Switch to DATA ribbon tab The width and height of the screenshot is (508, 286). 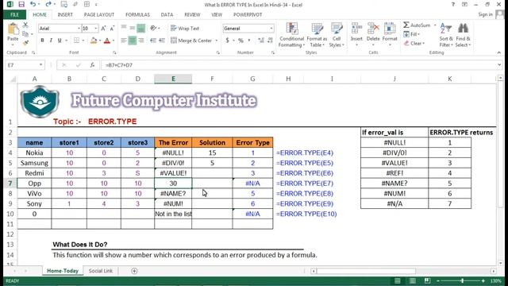167,14
